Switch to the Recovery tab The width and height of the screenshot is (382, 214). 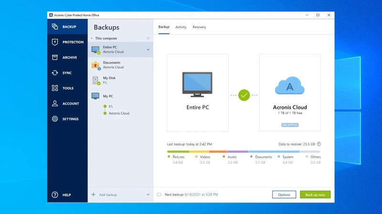coord(199,27)
